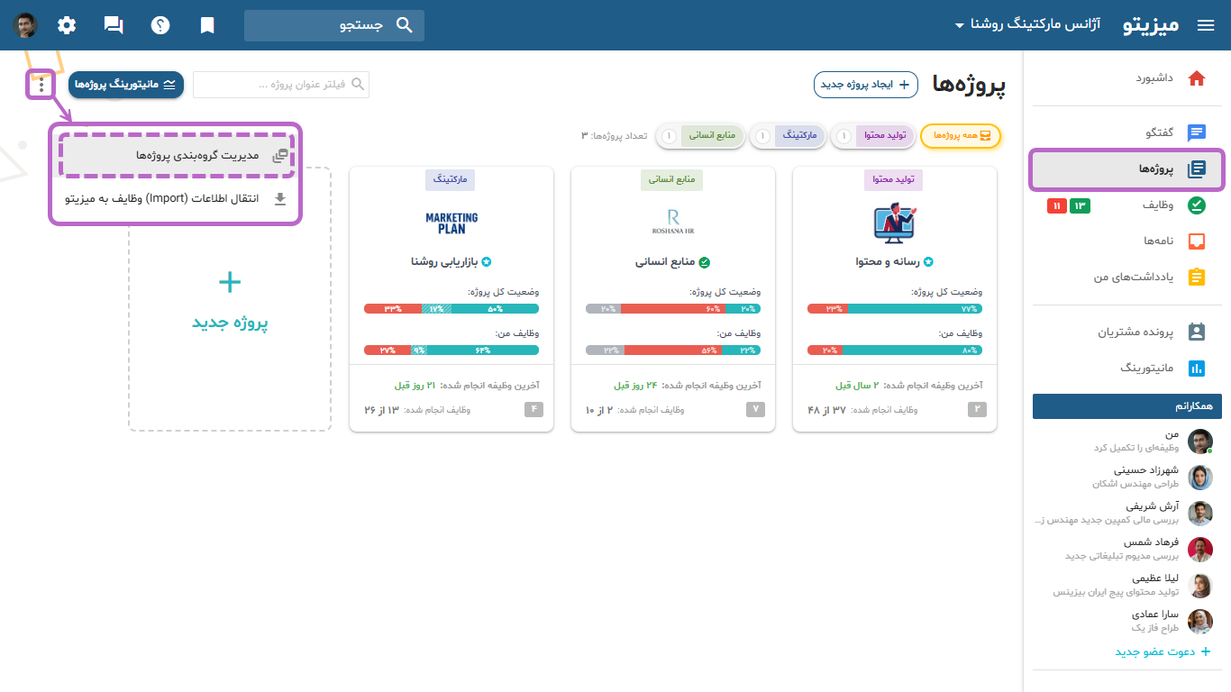
Task: Choose مدیریت گروه‌بندی پروژه‌ها from the menu
Action: coord(176,156)
